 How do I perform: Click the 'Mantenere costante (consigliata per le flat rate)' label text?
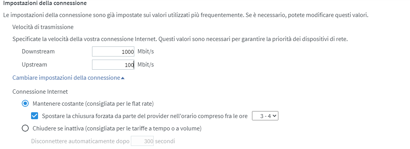coord(93,104)
